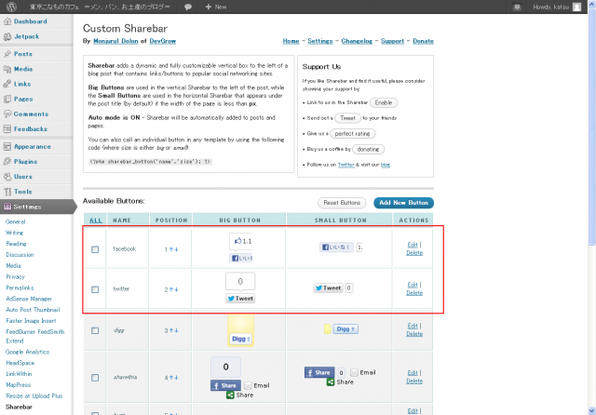The image size is (596, 415).
Task: Open the General settings submenu item
Action: [16, 221]
